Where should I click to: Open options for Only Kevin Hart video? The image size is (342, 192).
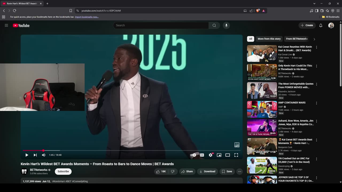coord(317,66)
